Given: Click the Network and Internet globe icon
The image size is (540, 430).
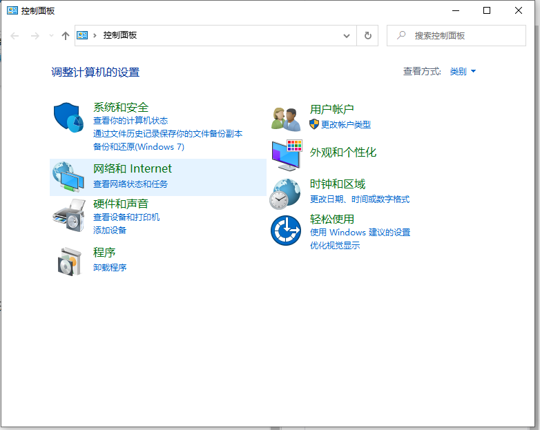Looking at the screenshot, I should [x=68, y=177].
